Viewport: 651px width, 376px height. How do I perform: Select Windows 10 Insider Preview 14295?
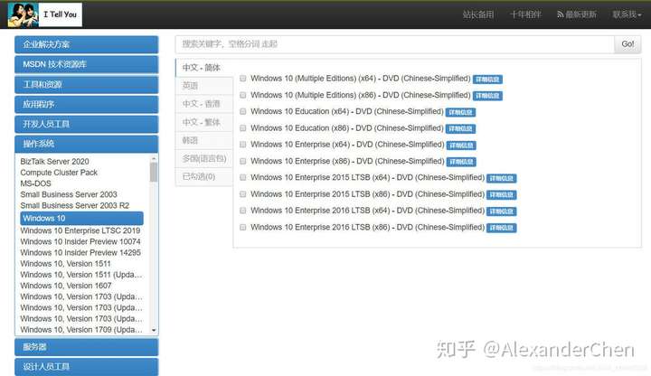tap(80, 252)
